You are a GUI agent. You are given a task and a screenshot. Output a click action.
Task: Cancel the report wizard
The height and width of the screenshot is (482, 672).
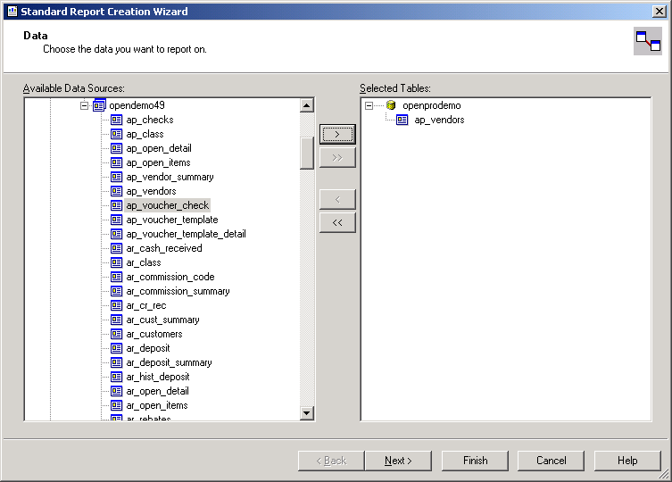click(x=552, y=461)
